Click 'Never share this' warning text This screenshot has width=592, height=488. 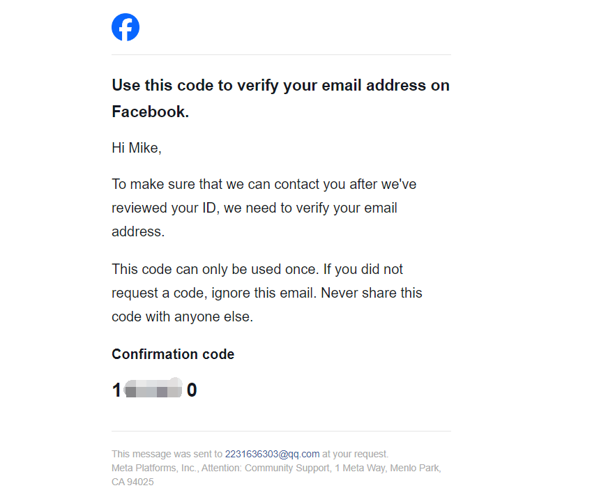[x=372, y=293]
